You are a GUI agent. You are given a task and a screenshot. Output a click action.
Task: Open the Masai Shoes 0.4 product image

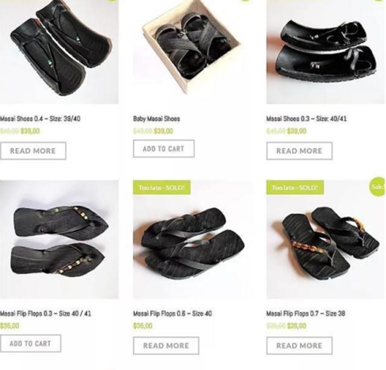point(59,52)
